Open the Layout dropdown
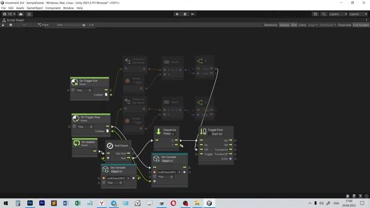This screenshot has height=208, width=370. pyautogui.click(x=358, y=14)
